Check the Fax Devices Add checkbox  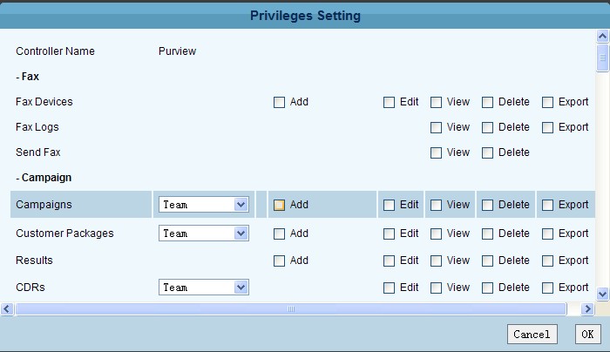click(280, 102)
